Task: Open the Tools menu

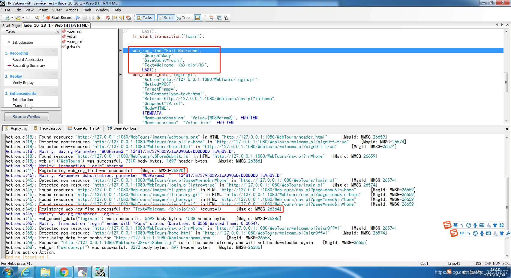Action: [x=87, y=10]
